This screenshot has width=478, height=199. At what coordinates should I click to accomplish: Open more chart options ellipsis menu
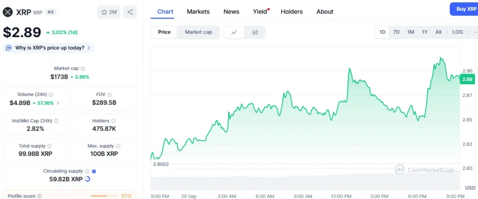(x=474, y=32)
